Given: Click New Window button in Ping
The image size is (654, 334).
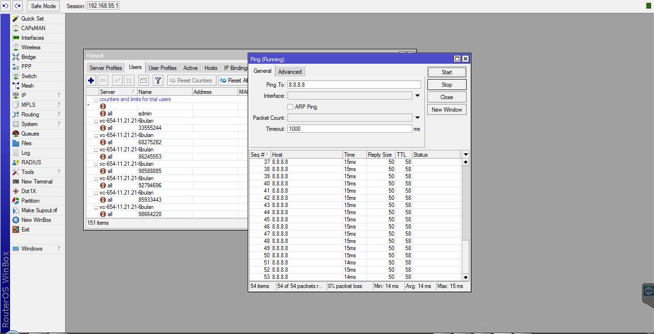Looking at the screenshot, I should pos(447,110).
